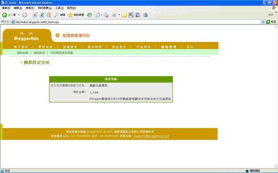
Task: Open the 檔案(F) menu
Action: 6,8
